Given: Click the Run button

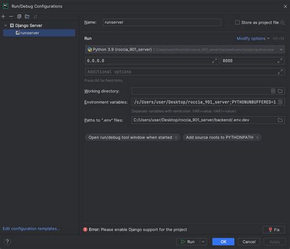Looking at the screenshot, I should coord(188,242).
